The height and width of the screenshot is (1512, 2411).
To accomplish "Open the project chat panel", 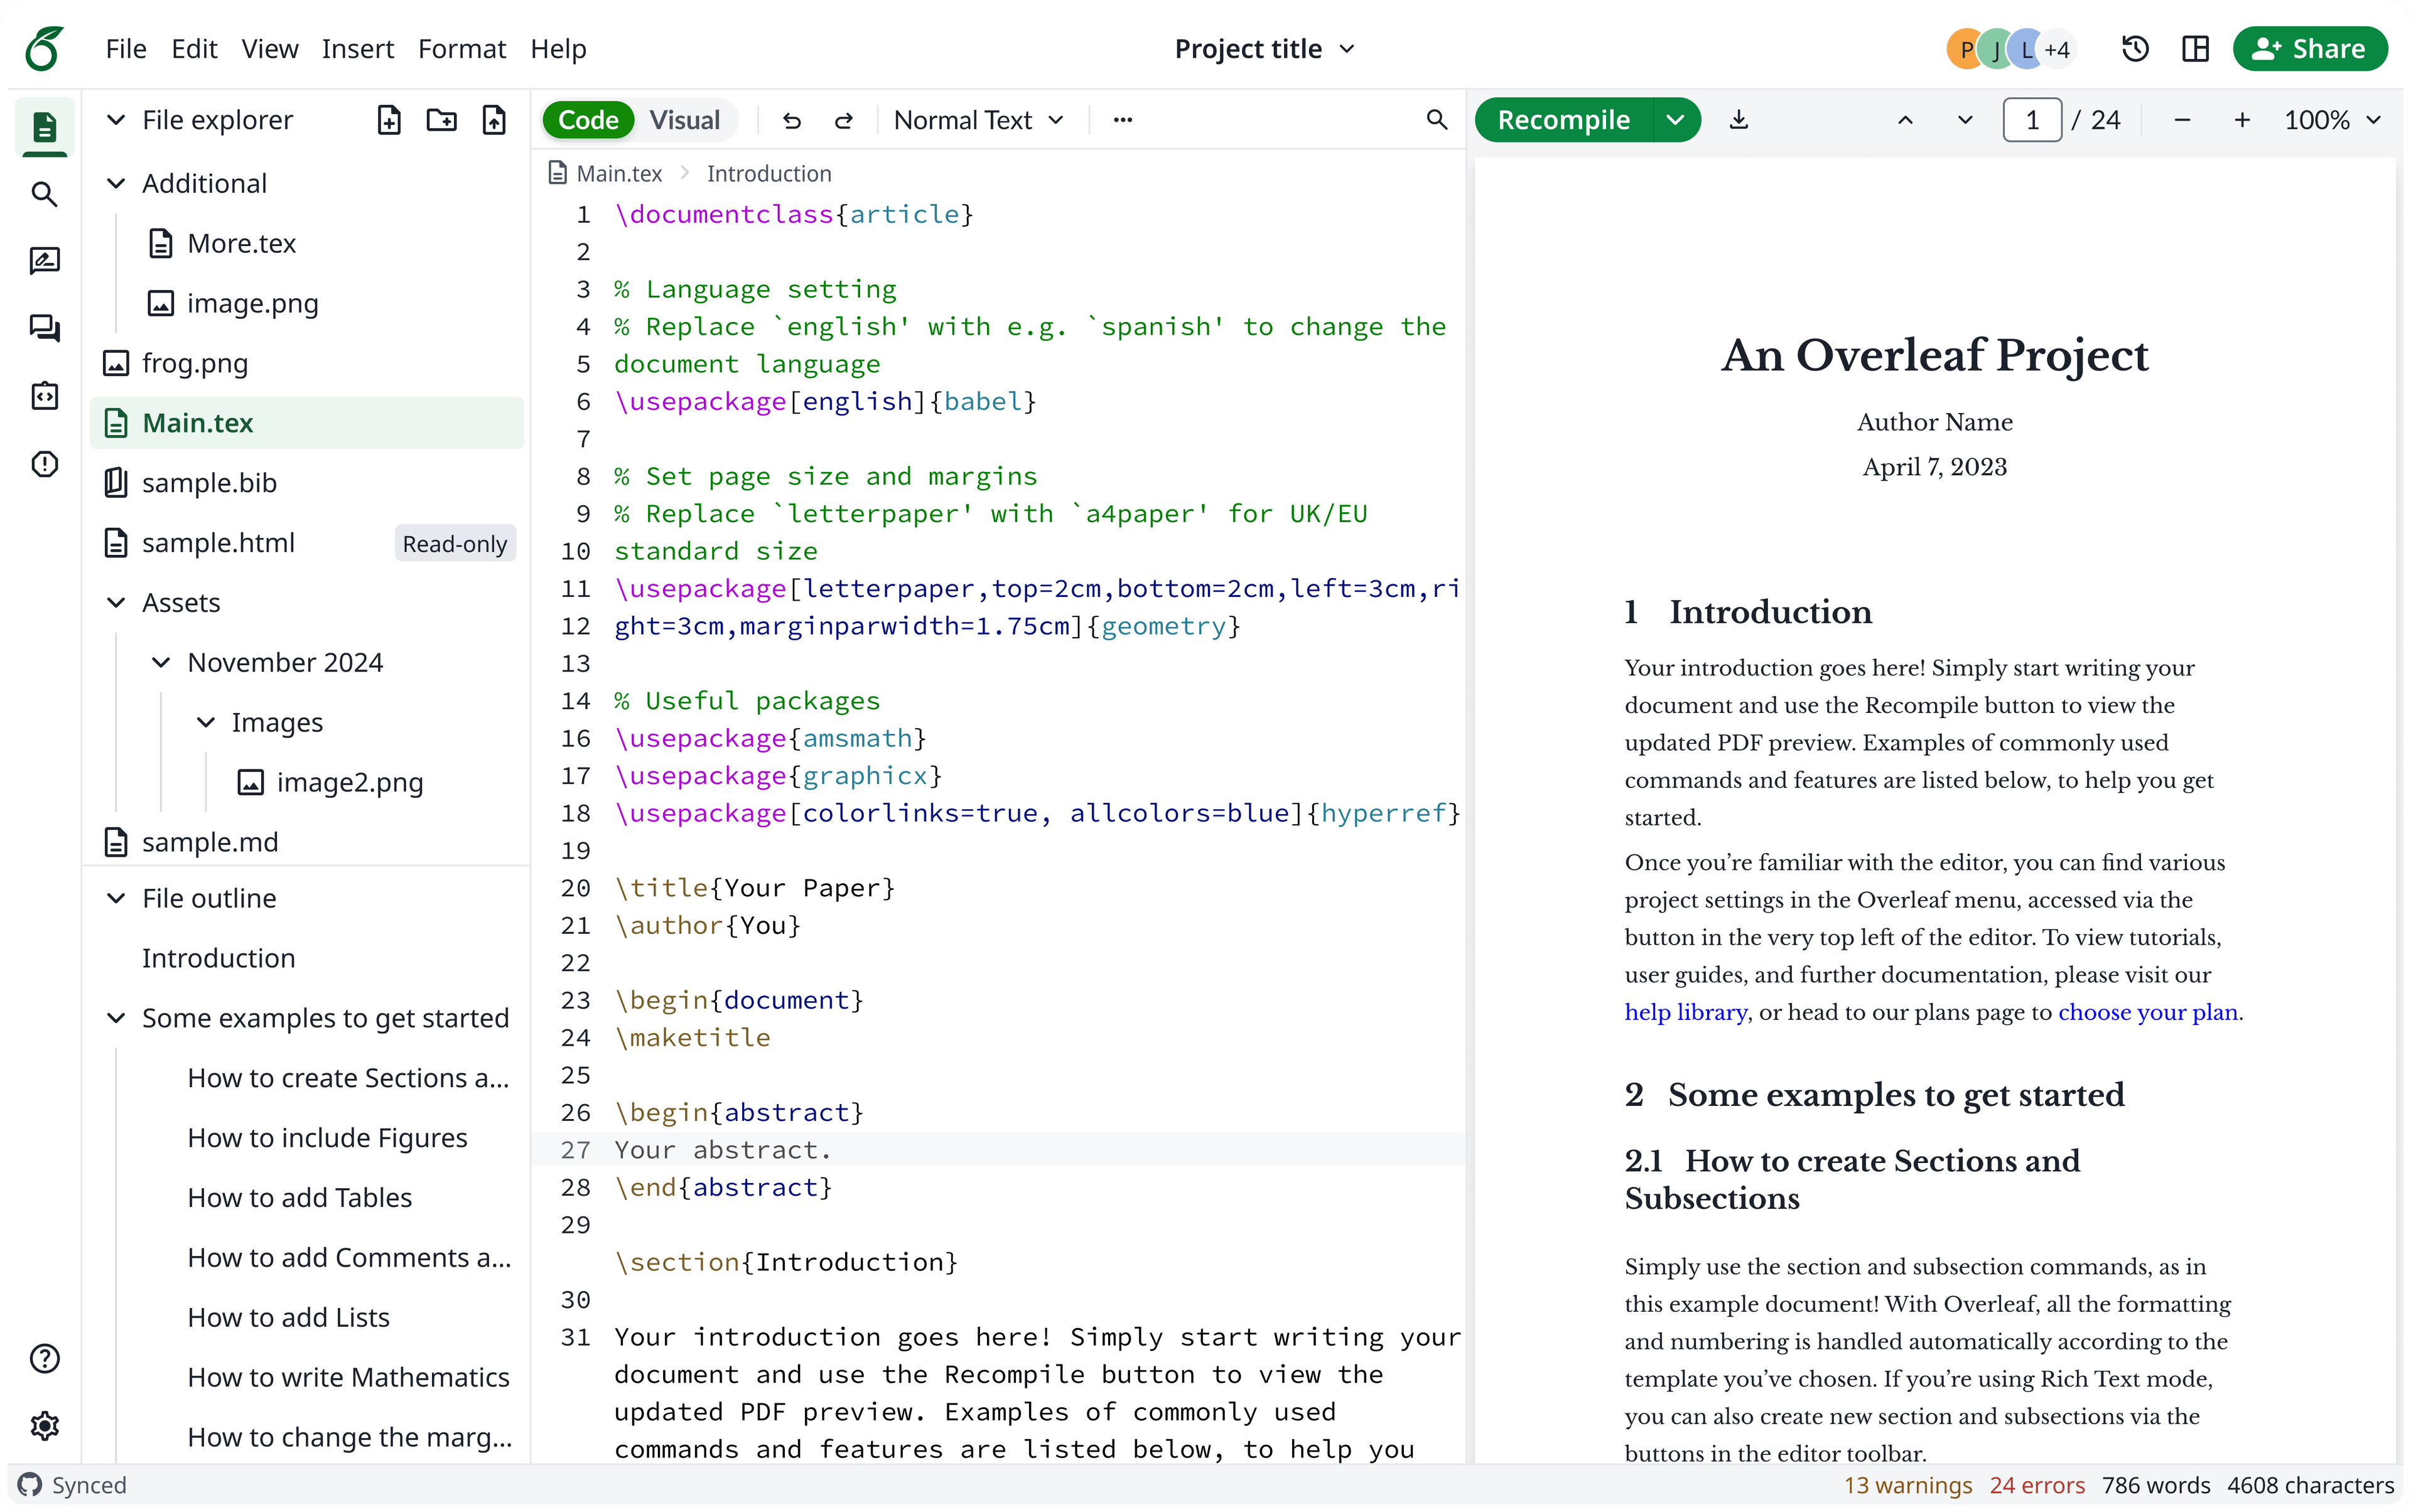I will pyautogui.click(x=46, y=328).
